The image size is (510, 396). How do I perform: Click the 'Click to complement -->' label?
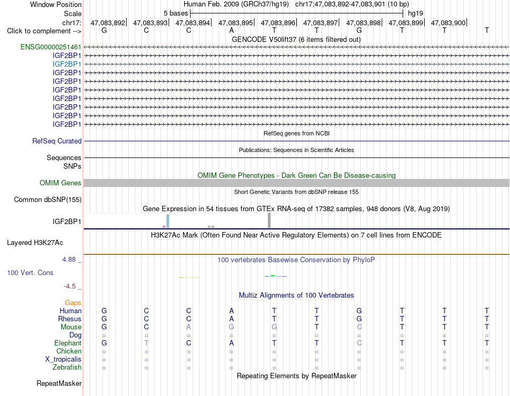click(x=44, y=31)
